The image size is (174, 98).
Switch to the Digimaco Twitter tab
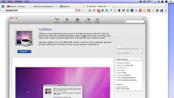(x=45, y=7)
